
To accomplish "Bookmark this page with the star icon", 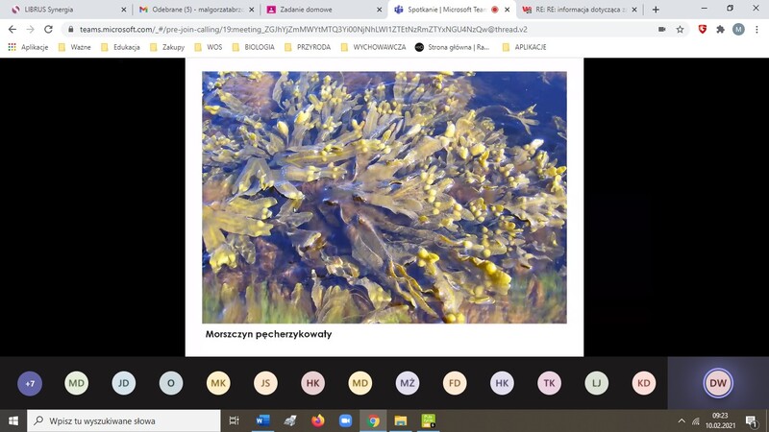I will point(680,29).
